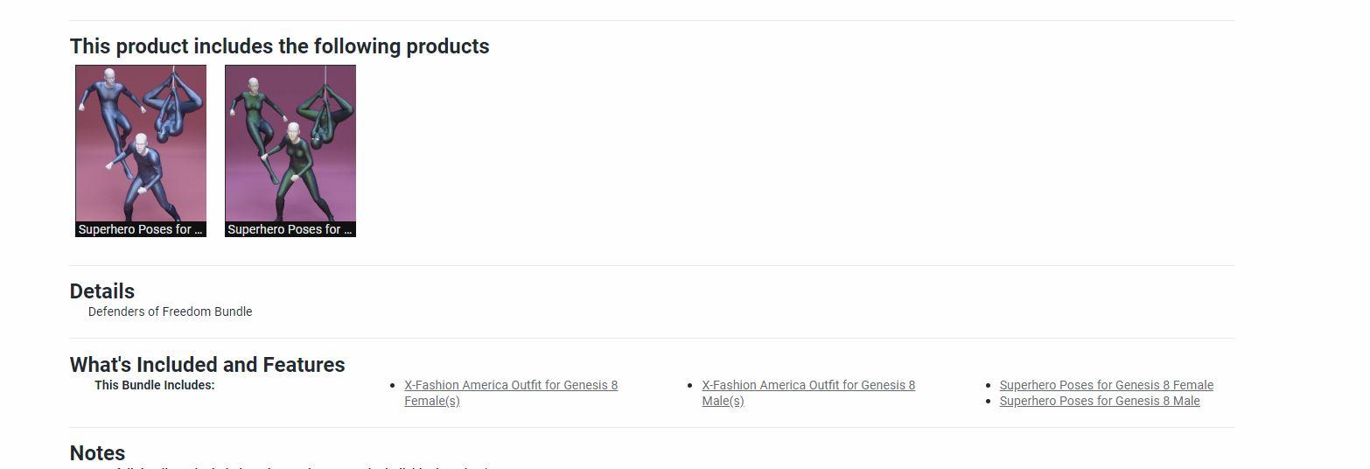Screen dimensions: 1370x469
Task: Click the "What's Included and Features" heading
Action: 207,365
